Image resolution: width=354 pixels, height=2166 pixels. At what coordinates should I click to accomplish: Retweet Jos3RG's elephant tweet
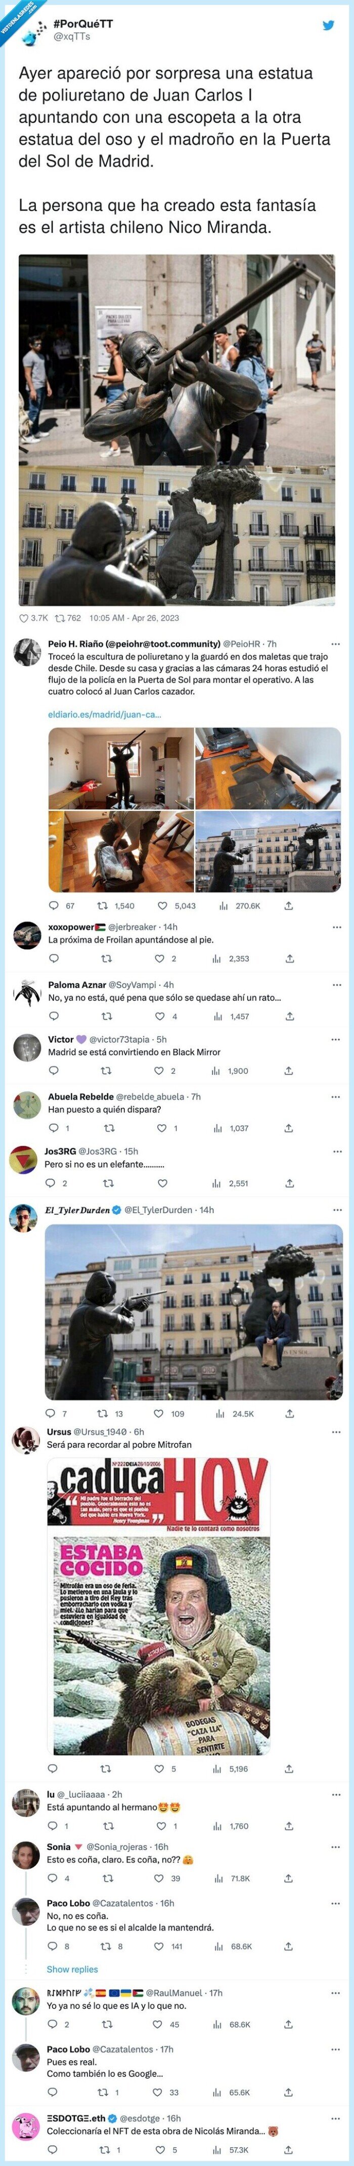pyautogui.click(x=107, y=1183)
